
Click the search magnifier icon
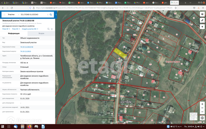[51, 15]
